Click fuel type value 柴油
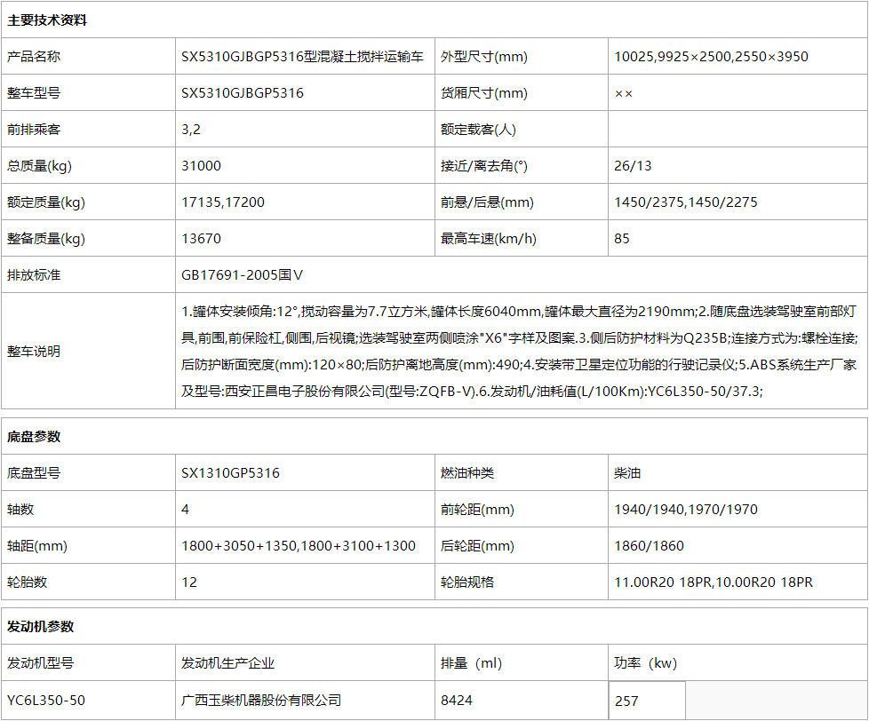This screenshot has height=721, width=869. 627,473
